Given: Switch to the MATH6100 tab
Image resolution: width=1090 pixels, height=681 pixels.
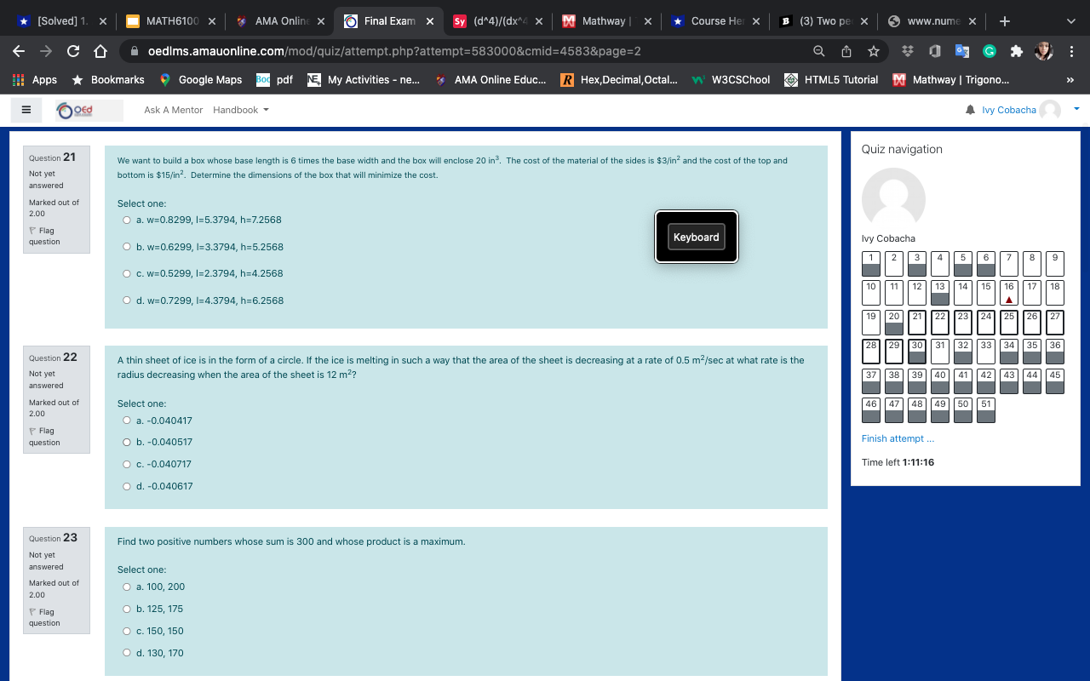Looking at the screenshot, I should click(x=170, y=21).
